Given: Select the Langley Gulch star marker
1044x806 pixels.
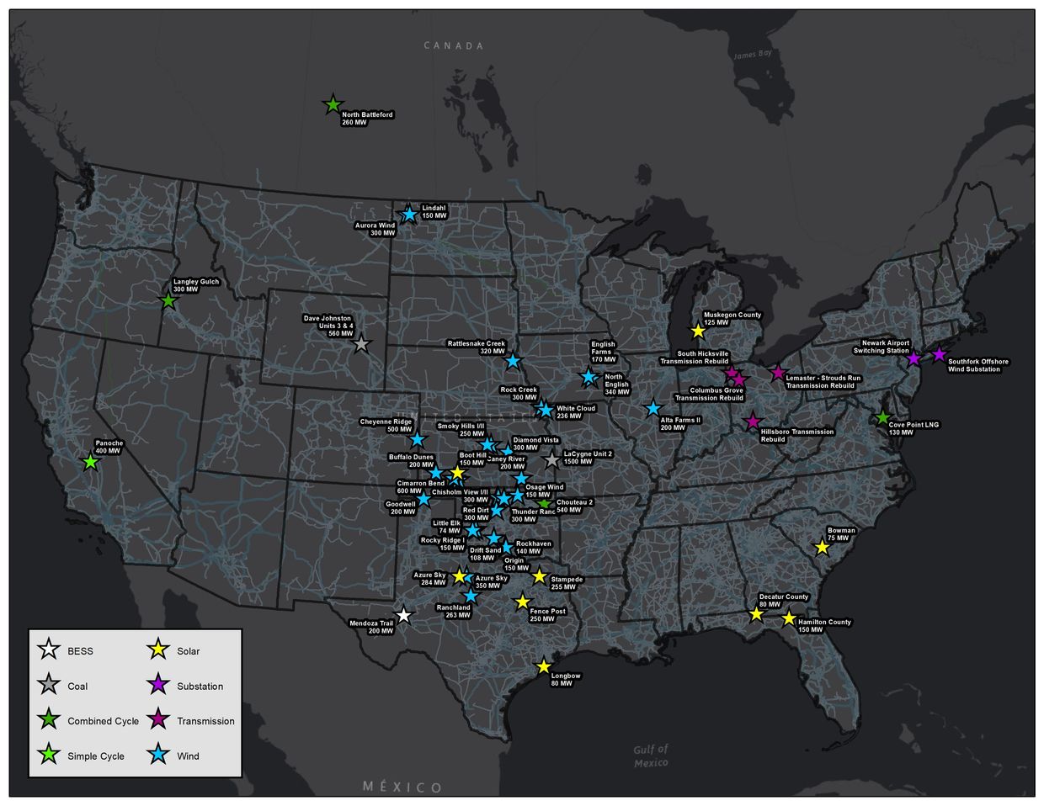Looking at the screenshot, I should coord(168,300).
